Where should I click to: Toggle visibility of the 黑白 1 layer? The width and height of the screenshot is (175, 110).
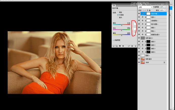pyautogui.click(x=139, y=31)
